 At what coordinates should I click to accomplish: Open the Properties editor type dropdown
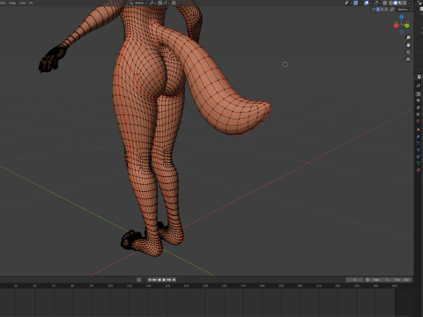coord(419,77)
